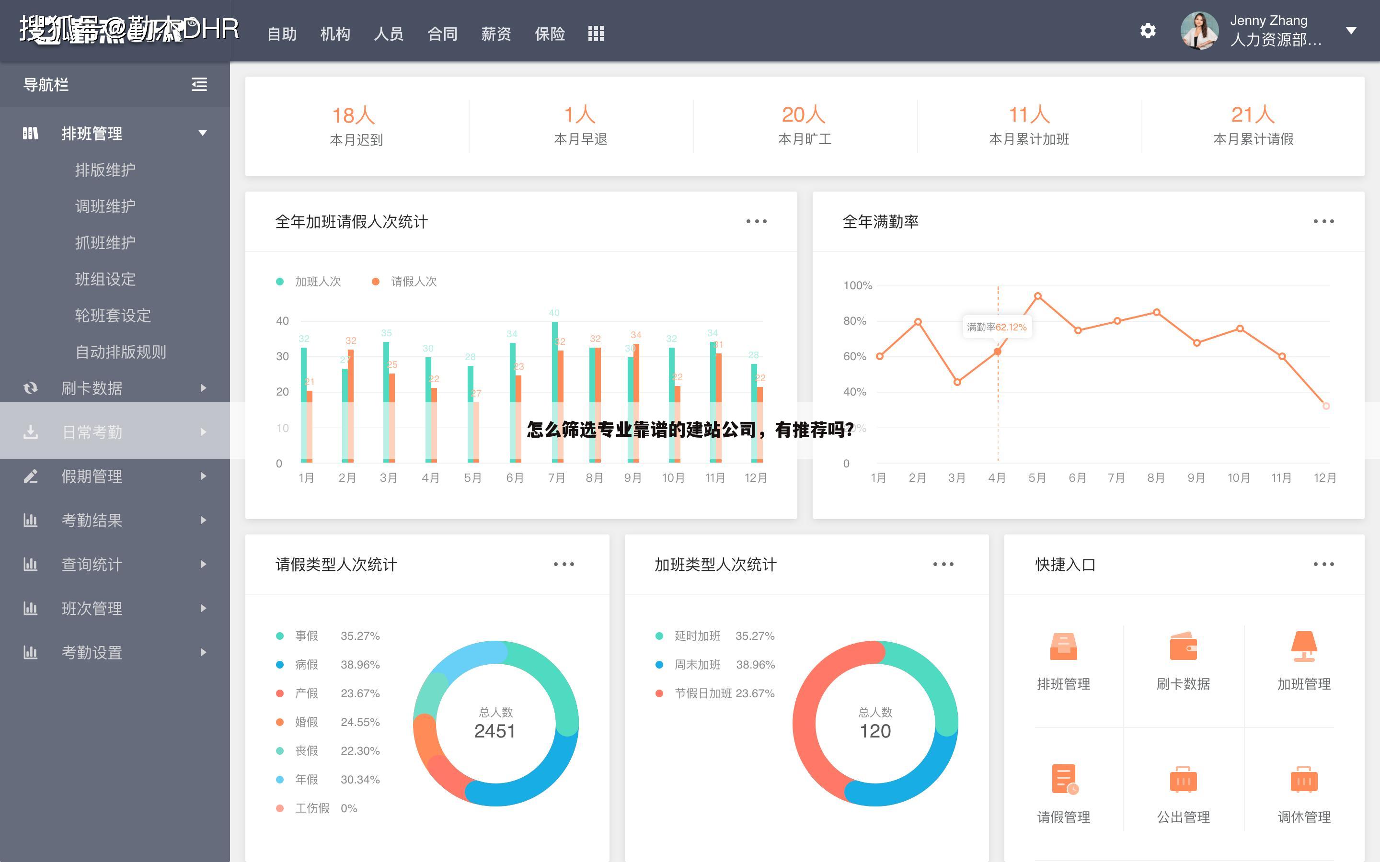Open the 保险 top menu
1380x862 pixels.
550,34
